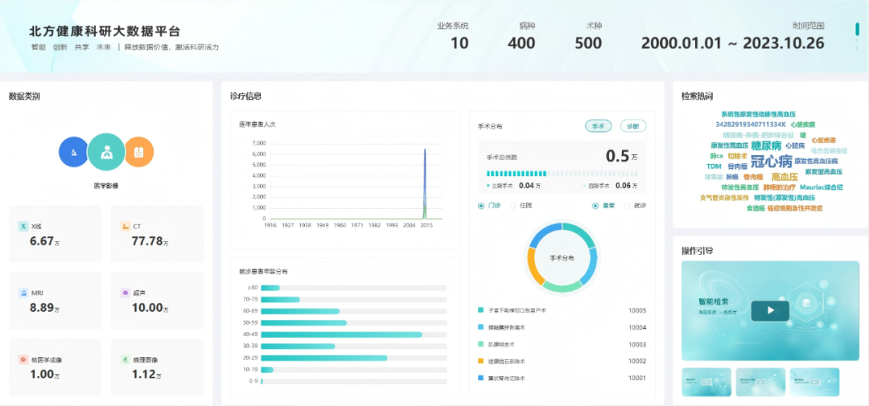
Task: Click the orange clipboard category circle icon
Action: click(x=138, y=151)
